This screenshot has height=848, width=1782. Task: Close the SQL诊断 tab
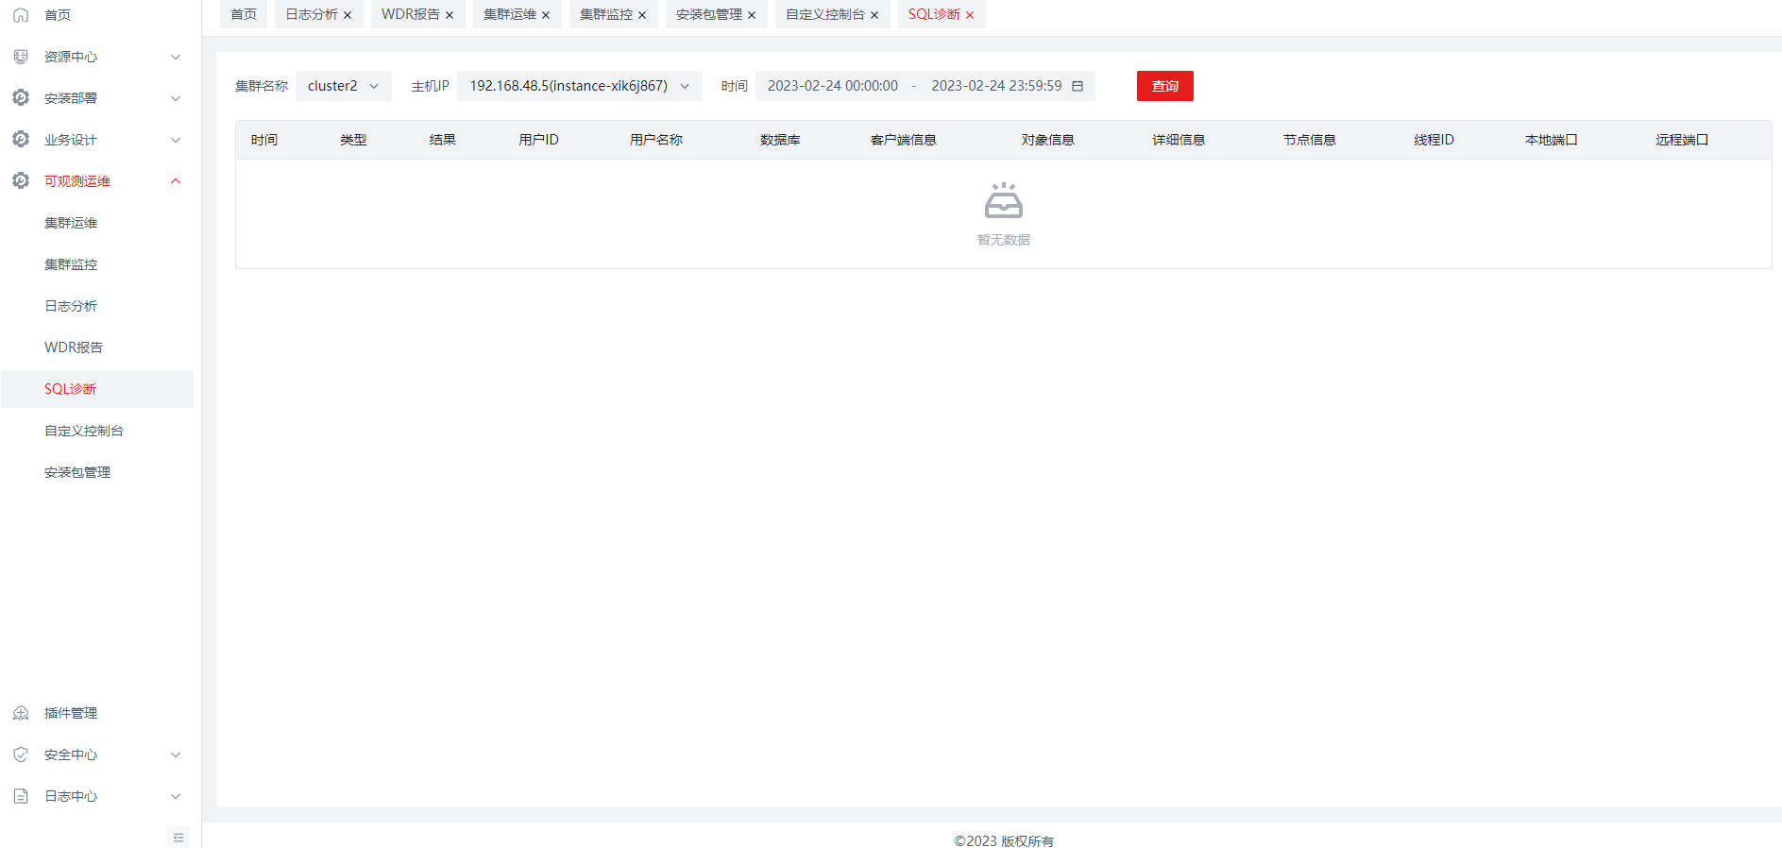click(x=970, y=15)
